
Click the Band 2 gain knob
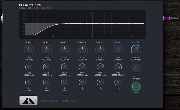tap(47, 50)
